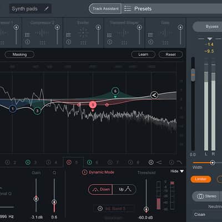
Task: Open the presets list icon beside Presets
Action: tap(128, 8)
